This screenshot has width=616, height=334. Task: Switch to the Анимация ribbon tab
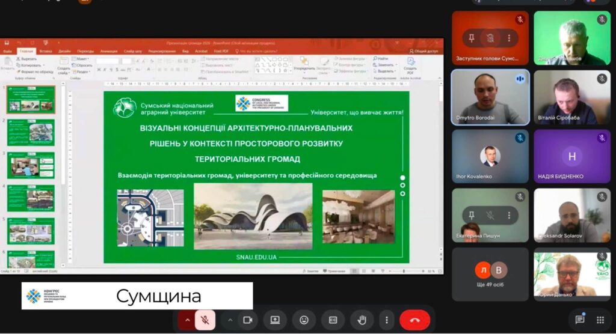[x=109, y=52]
